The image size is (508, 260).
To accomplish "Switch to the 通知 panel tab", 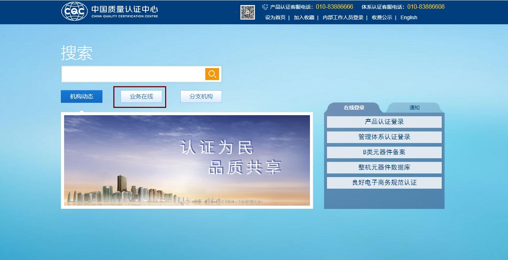I will tap(414, 108).
